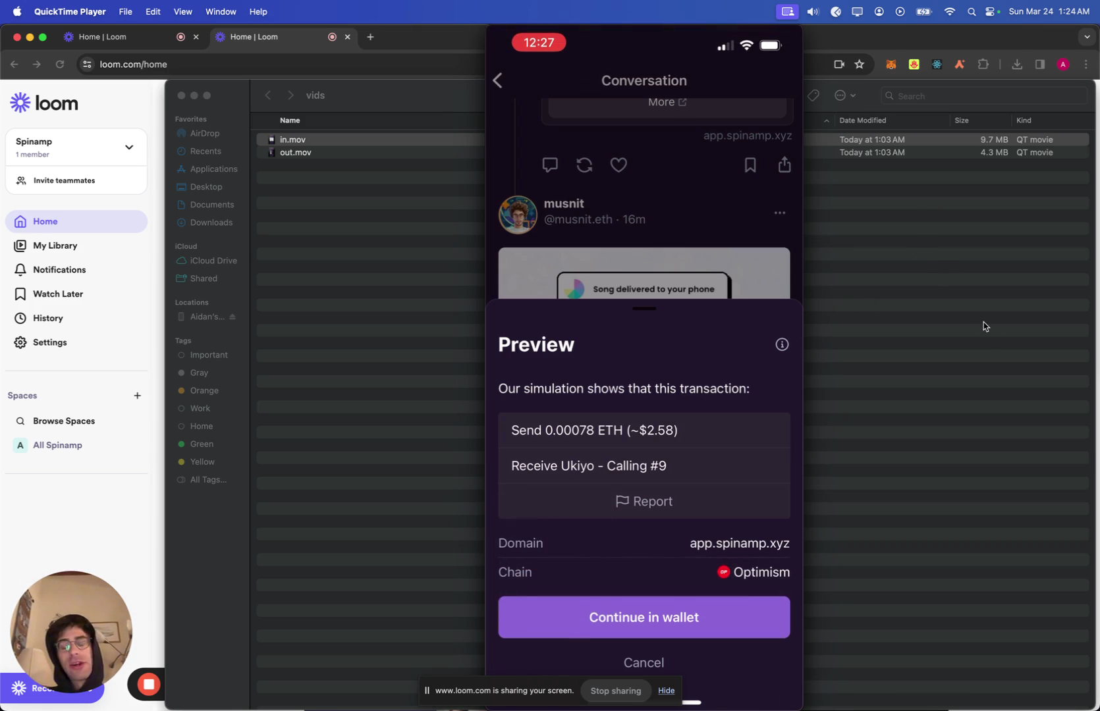Image resolution: width=1100 pixels, height=711 pixels.
Task: Open My Library in Loom sidebar
Action: click(x=76, y=246)
